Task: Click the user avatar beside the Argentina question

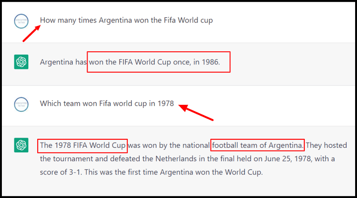Action: 21,21
